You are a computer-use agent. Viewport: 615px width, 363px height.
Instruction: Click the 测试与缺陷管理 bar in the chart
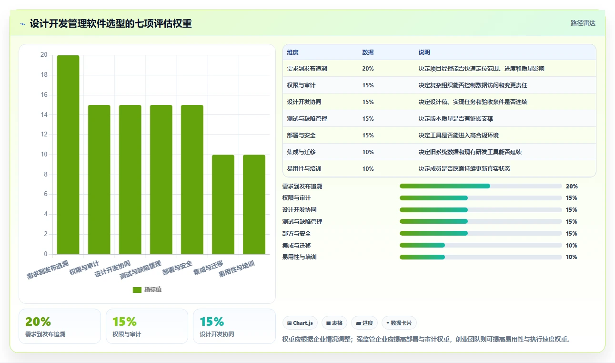coord(161,179)
